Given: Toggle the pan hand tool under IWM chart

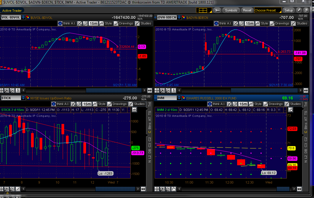Looking at the screenshot, I should [174, 189].
